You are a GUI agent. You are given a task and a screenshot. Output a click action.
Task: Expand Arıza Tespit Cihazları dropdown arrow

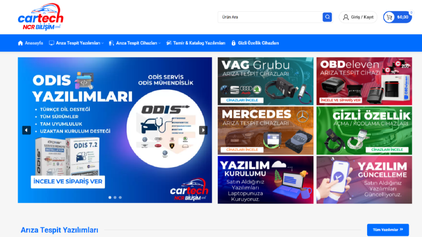pyautogui.click(x=160, y=43)
